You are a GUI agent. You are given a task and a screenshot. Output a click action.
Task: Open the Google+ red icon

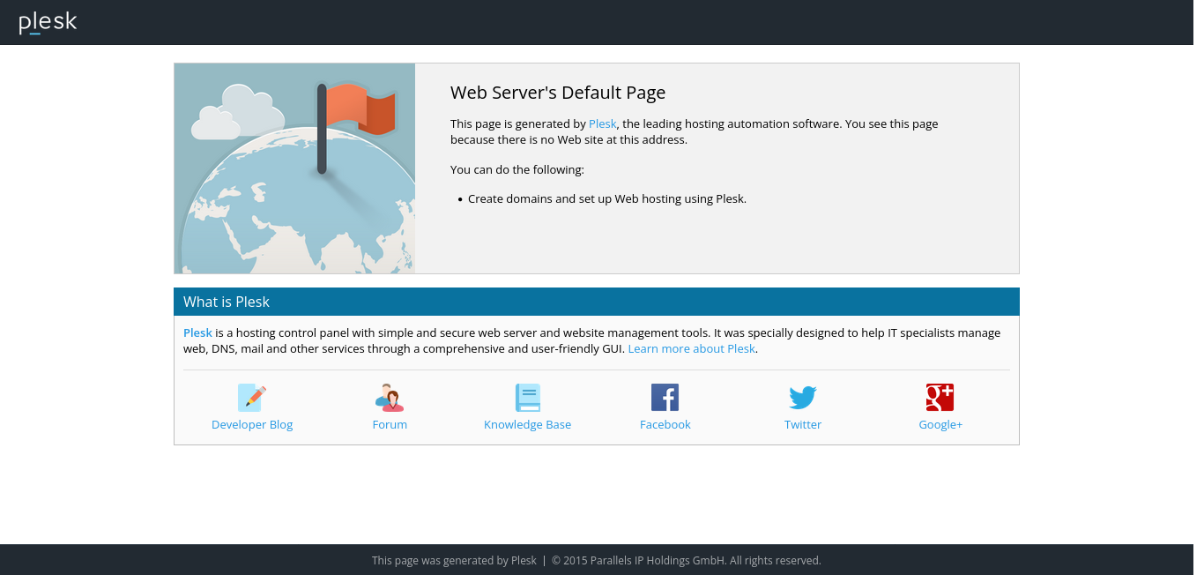point(940,398)
